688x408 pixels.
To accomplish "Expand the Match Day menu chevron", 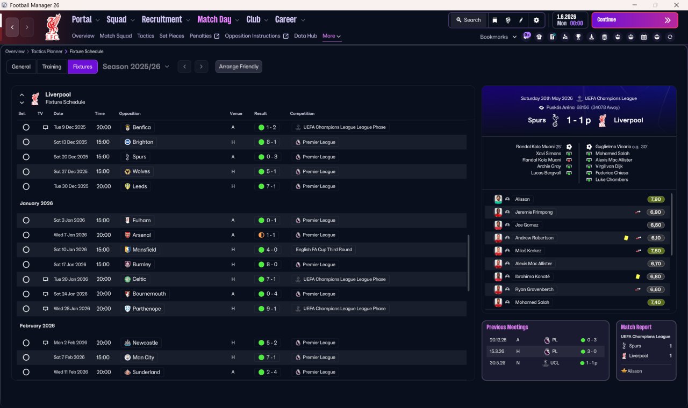I will [x=237, y=20].
